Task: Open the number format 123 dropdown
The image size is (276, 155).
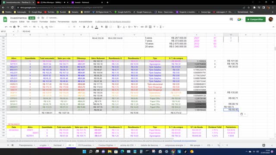Action: tap(51, 27)
